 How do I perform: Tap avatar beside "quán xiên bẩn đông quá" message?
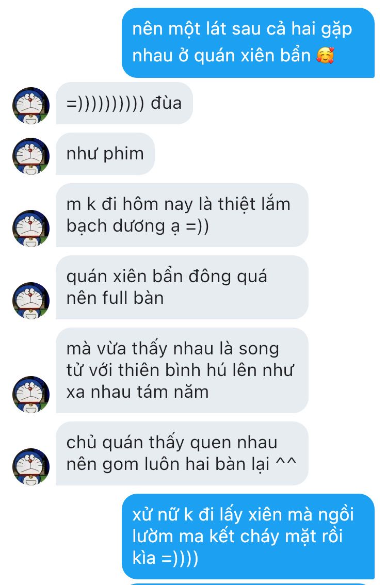click(x=31, y=300)
